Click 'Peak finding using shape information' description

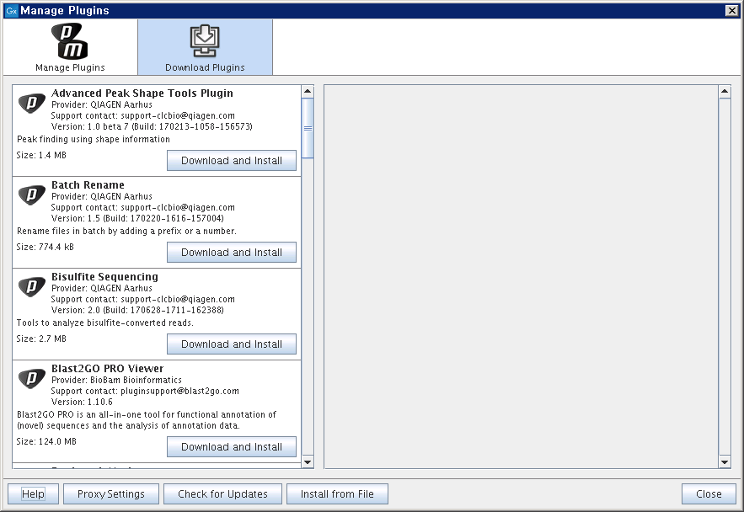[94, 140]
